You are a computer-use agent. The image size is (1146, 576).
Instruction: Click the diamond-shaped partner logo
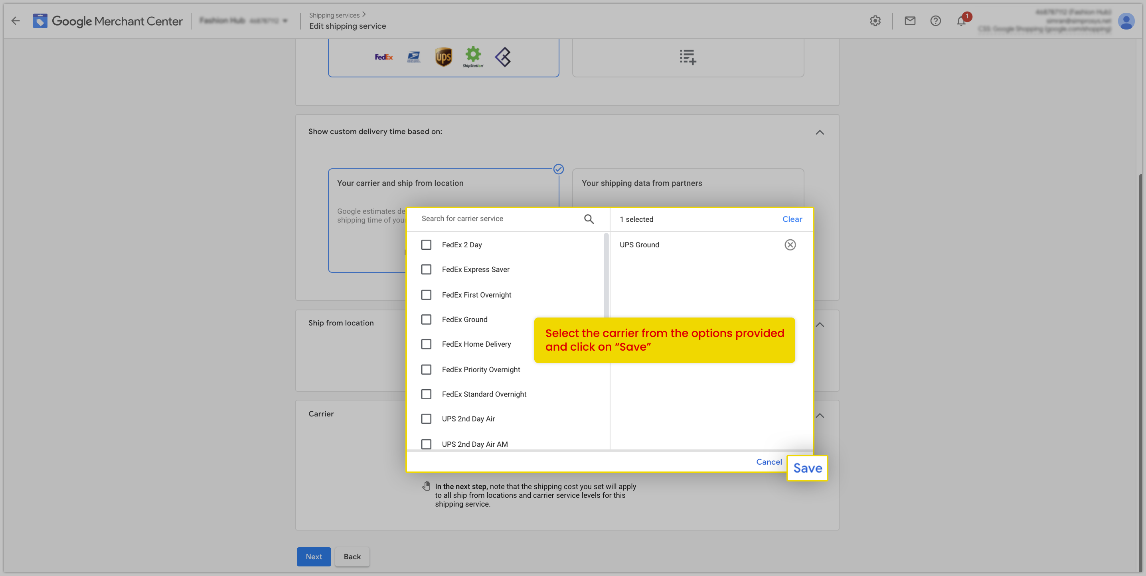point(503,57)
